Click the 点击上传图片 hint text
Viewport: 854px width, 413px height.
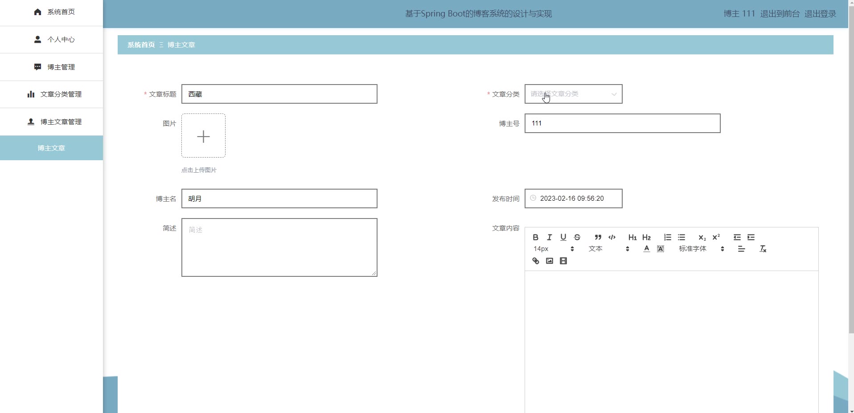pos(199,170)
